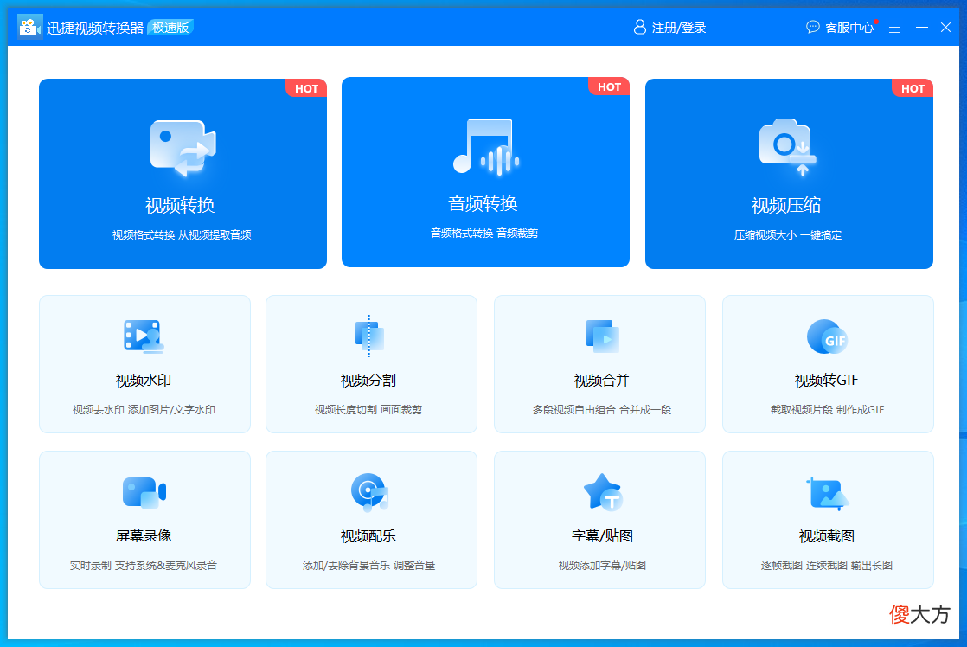This screenshot has height=647, width=967.
Task: Click 视频格式转换 从视频提取音频 description
Action: point(182,235)
